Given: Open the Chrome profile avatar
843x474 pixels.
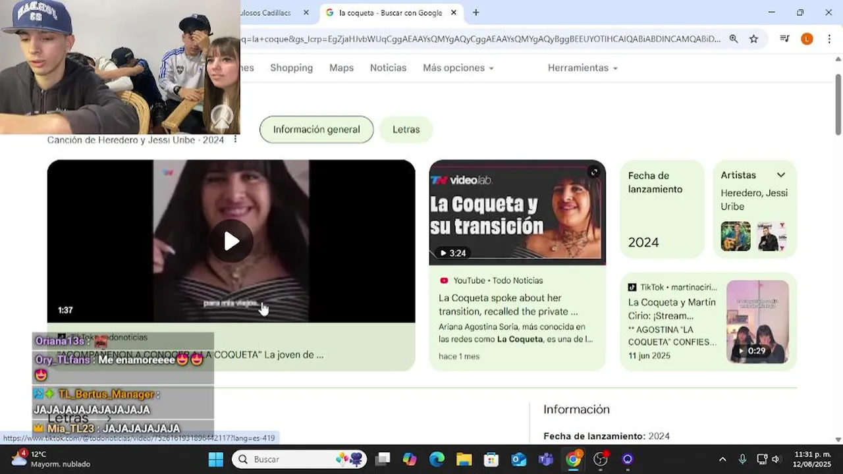Looking at the screenshot, I should [807, 39].
